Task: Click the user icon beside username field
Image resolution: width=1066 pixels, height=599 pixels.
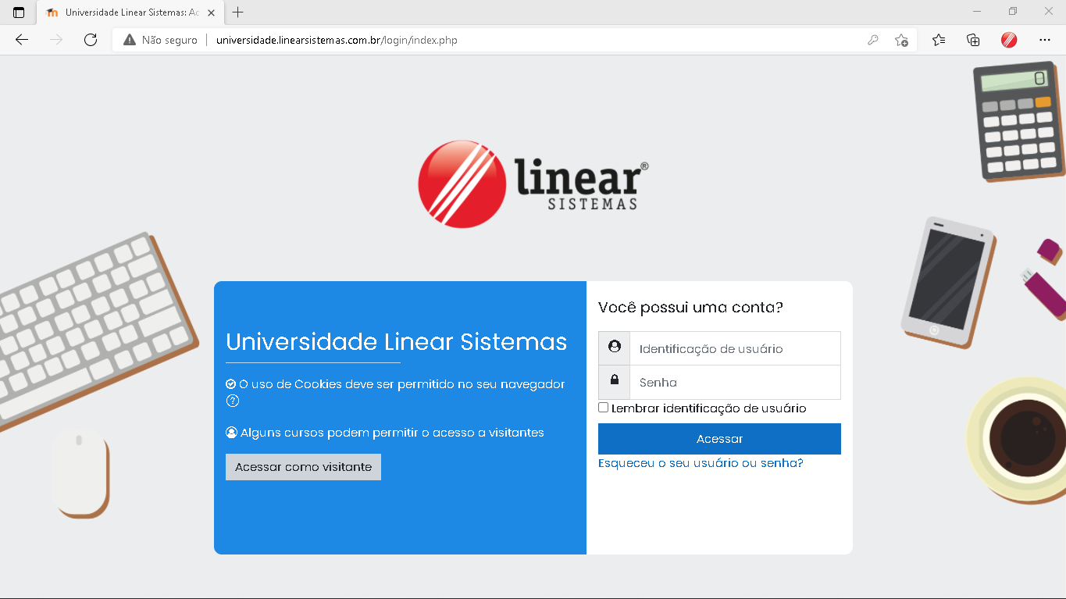Action: (615, 348)
